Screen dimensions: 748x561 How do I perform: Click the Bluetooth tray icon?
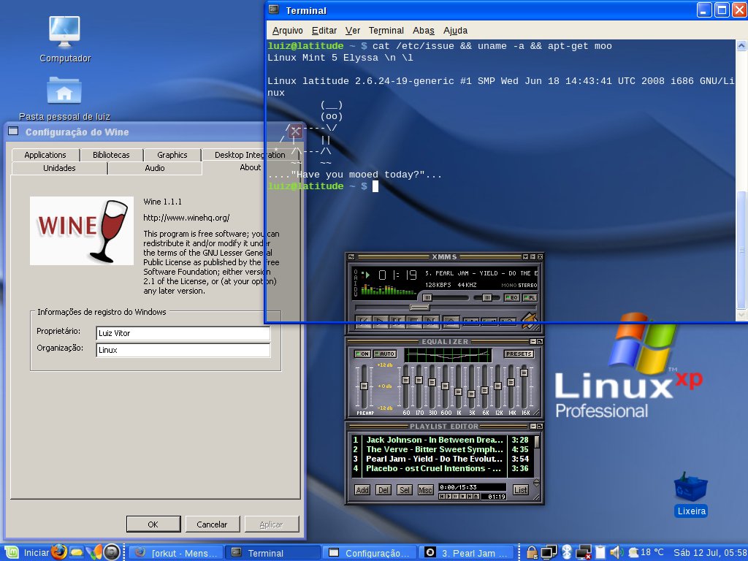tap(566, 552)
